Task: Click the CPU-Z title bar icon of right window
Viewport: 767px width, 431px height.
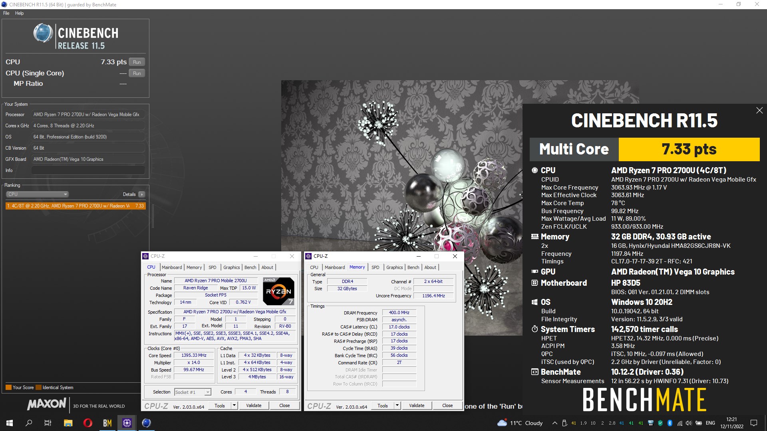Action: click(308, 256)
